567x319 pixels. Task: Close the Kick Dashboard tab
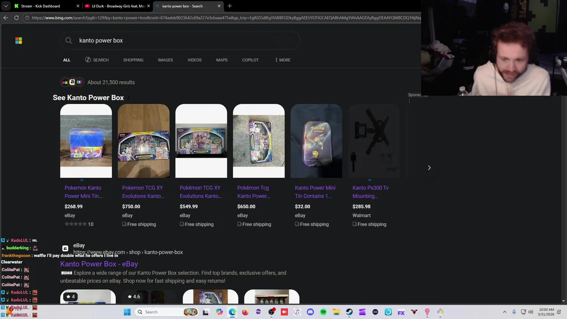(x=78, y=6)
